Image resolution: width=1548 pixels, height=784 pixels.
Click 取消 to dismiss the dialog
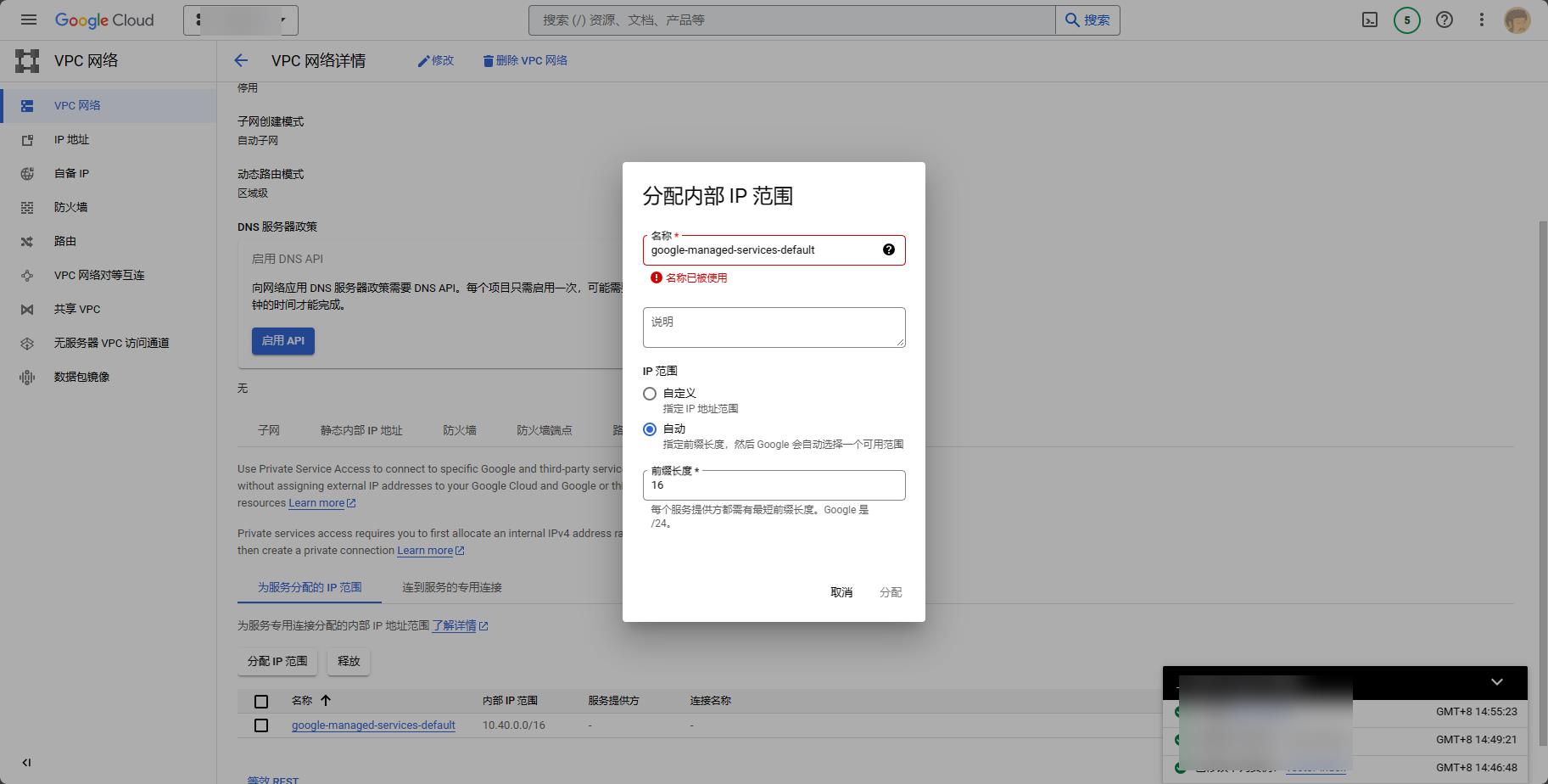coord(841,592)
